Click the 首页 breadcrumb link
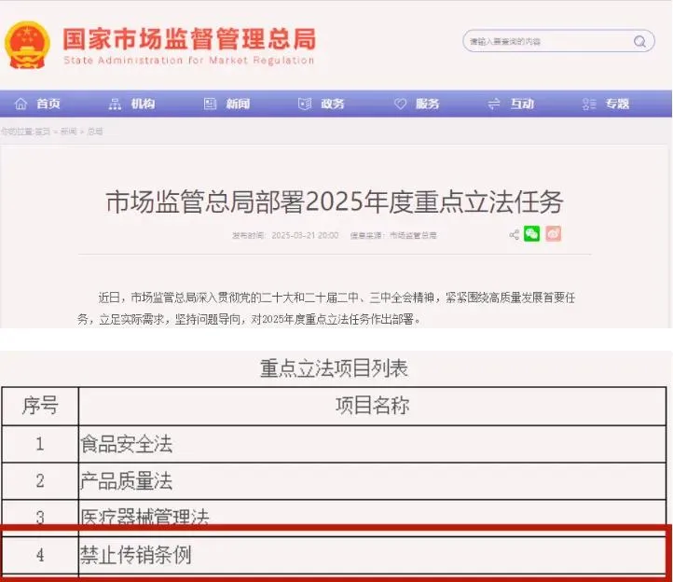 pyautogui.click(x=43, y=132)
